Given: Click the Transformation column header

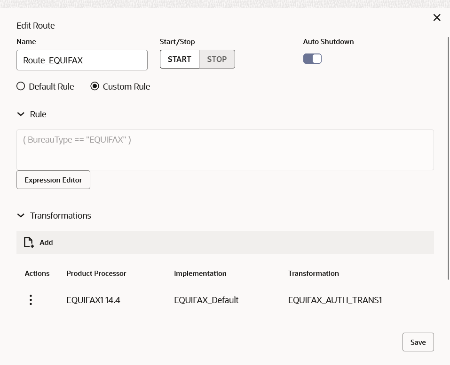Looking at the screenshot, I should point(314,274).
